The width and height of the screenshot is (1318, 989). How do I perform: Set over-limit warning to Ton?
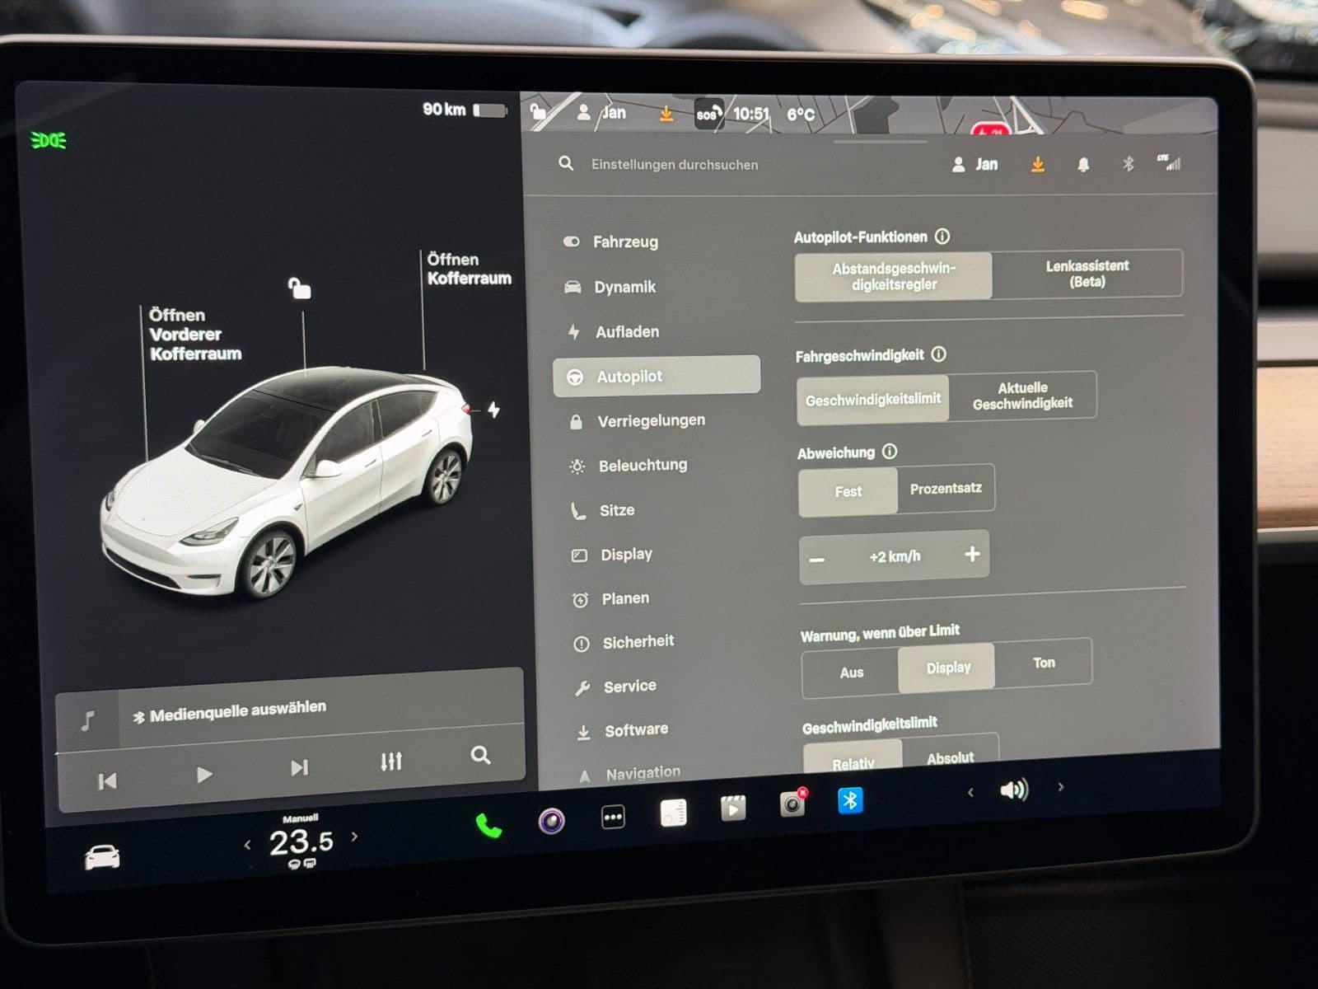coord(1044,663)
